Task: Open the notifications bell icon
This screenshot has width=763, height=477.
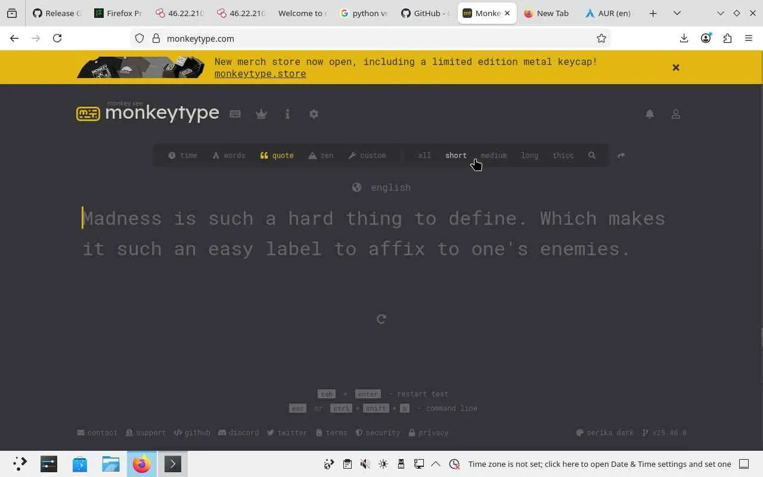Action: point(650,114)
